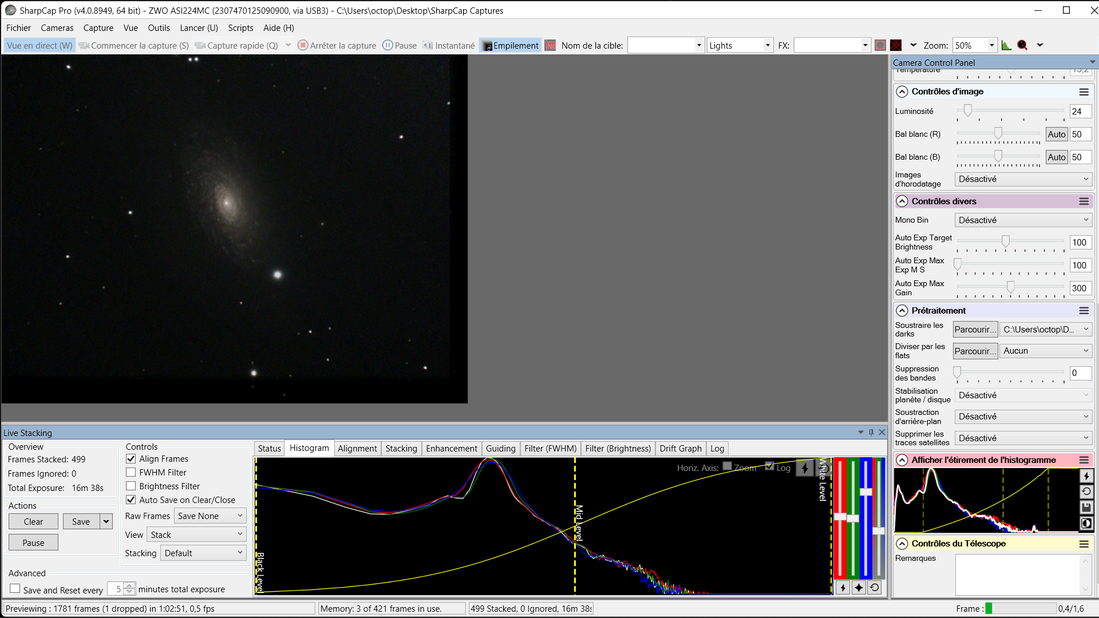This screenshot has height=618, width=1099.
Task: Collapse the Contrôles d'image section
Action: click(902, 92)
